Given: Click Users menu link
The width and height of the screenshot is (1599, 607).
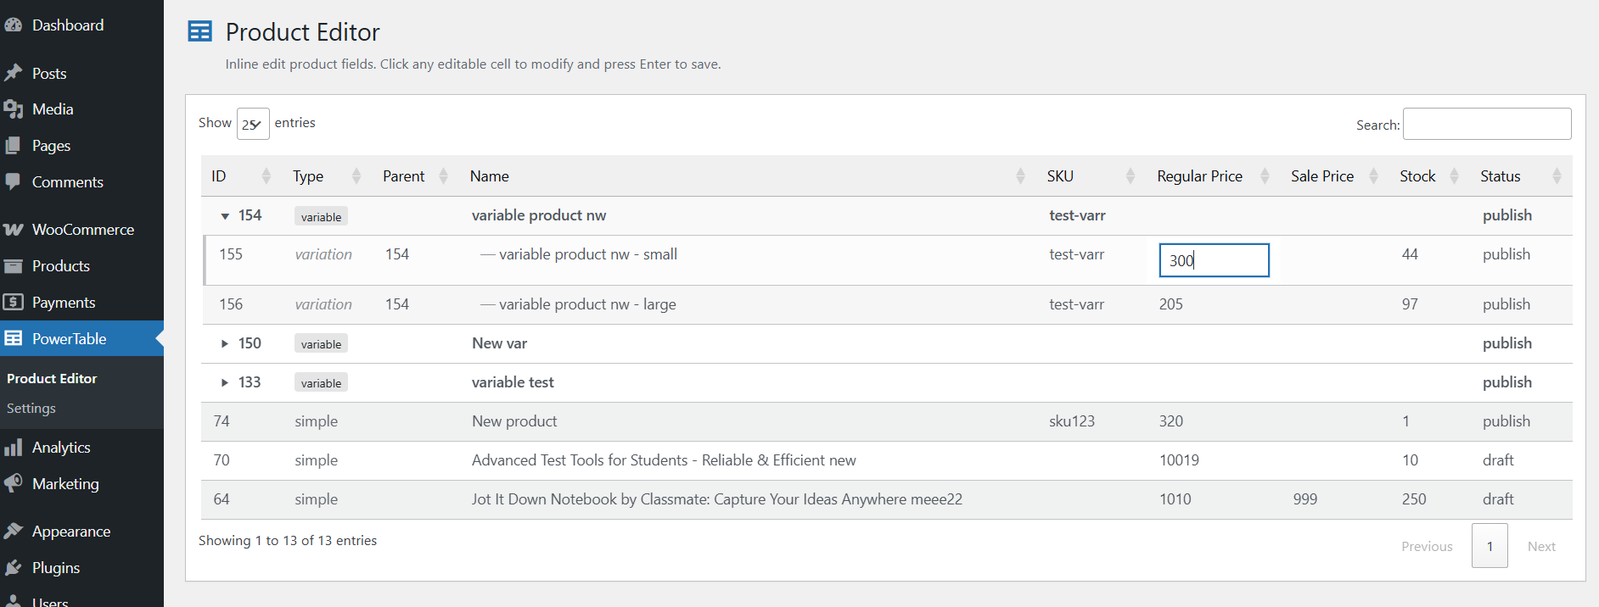Looking at the screenshot, I should pos(50,602).
